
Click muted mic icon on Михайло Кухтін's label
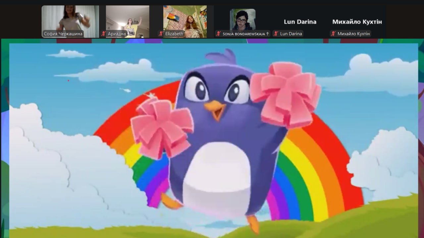point(333,34)
